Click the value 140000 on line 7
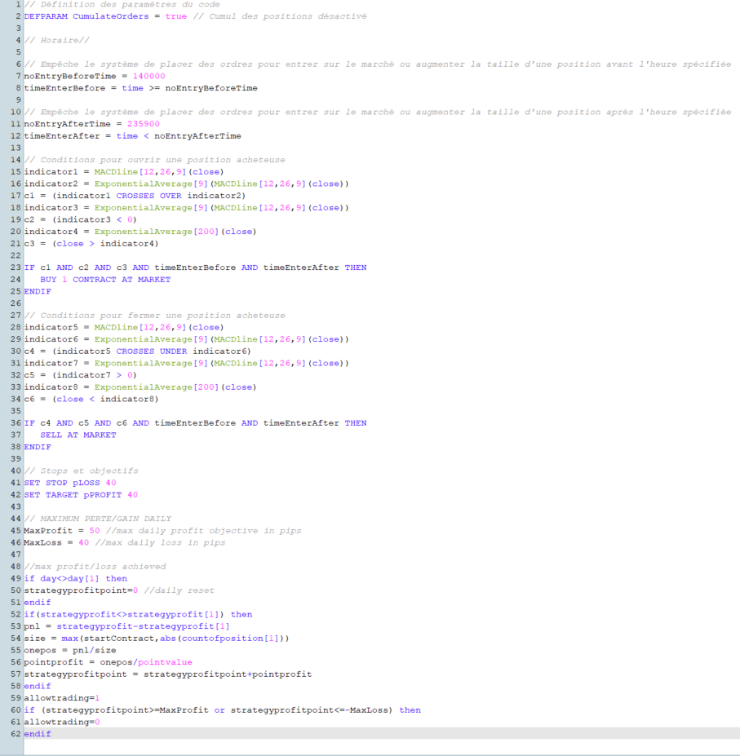Screen dimensions: 740x756 pos(149,76)
